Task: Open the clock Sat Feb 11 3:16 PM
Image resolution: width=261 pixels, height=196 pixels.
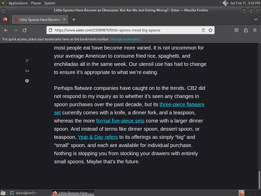Action: [x=245, y=3]
